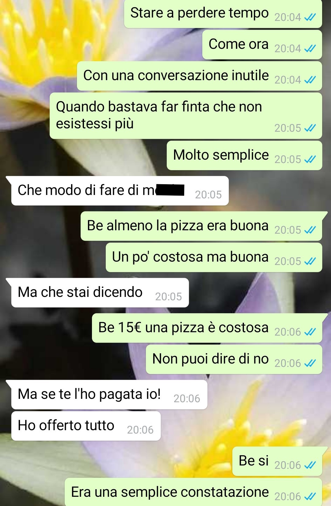Tap the blacked-out censored word
331x506 pixels.
pos(170,190)
